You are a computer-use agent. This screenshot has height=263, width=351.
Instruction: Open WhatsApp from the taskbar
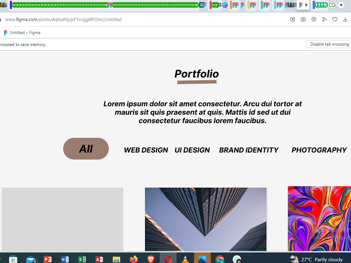point(237,259)
